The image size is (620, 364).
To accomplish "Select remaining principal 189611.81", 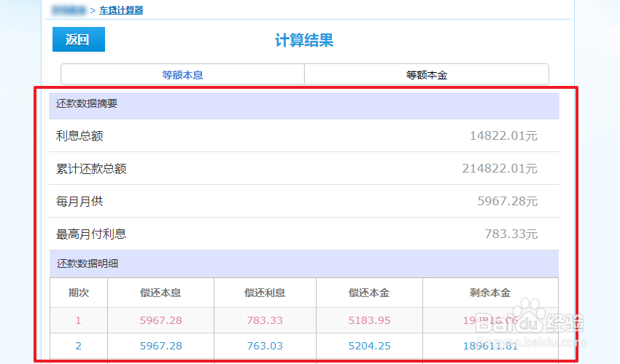I will click(490, 346).
